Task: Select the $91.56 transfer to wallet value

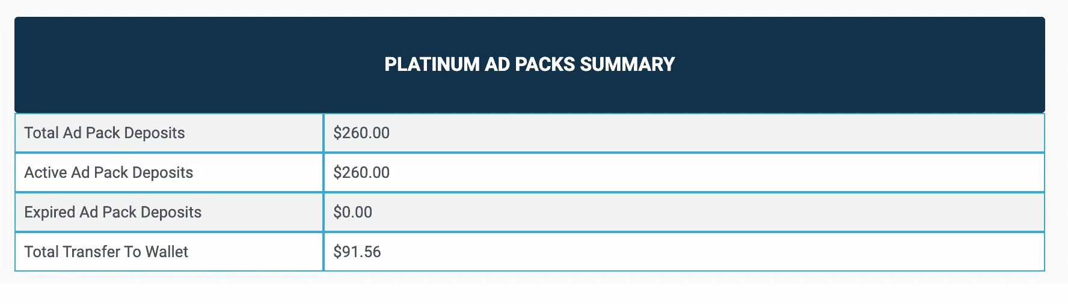Action: (357, 252)
